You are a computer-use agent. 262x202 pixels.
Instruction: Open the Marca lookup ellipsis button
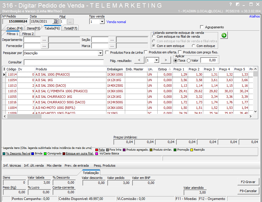point(112,46)
